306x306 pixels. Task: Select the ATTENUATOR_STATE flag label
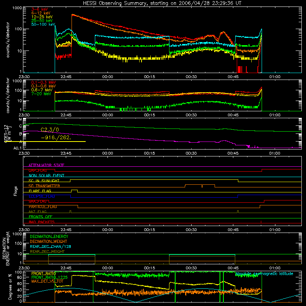[46, 165]
